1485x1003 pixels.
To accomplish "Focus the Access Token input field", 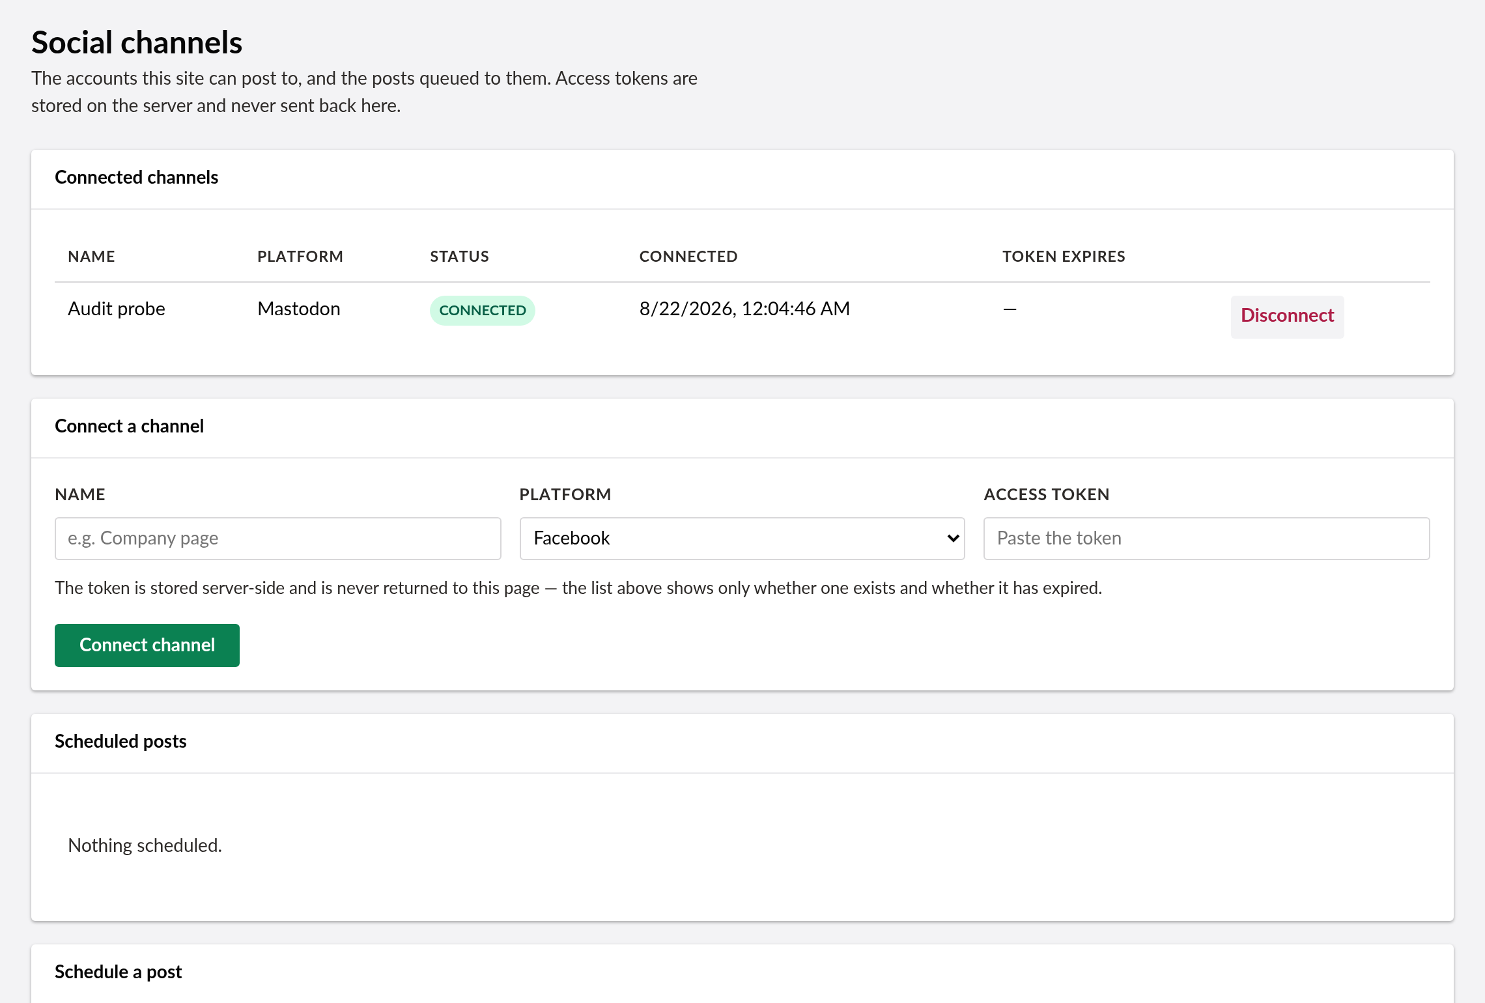I will (x=1206, y=538).
